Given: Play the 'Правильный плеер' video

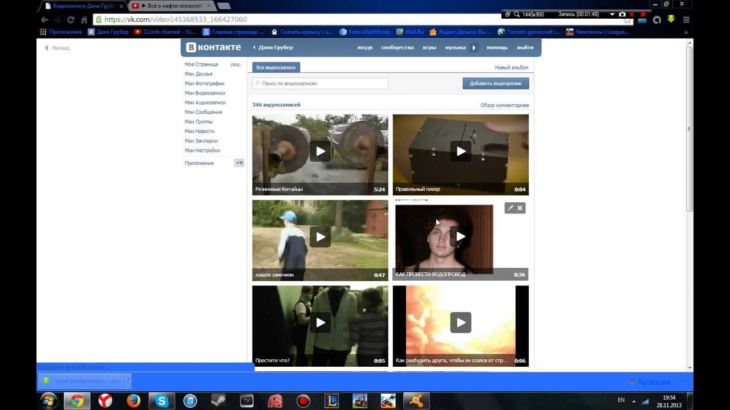Looking at the screenshot, I should (x=461, y=151).
